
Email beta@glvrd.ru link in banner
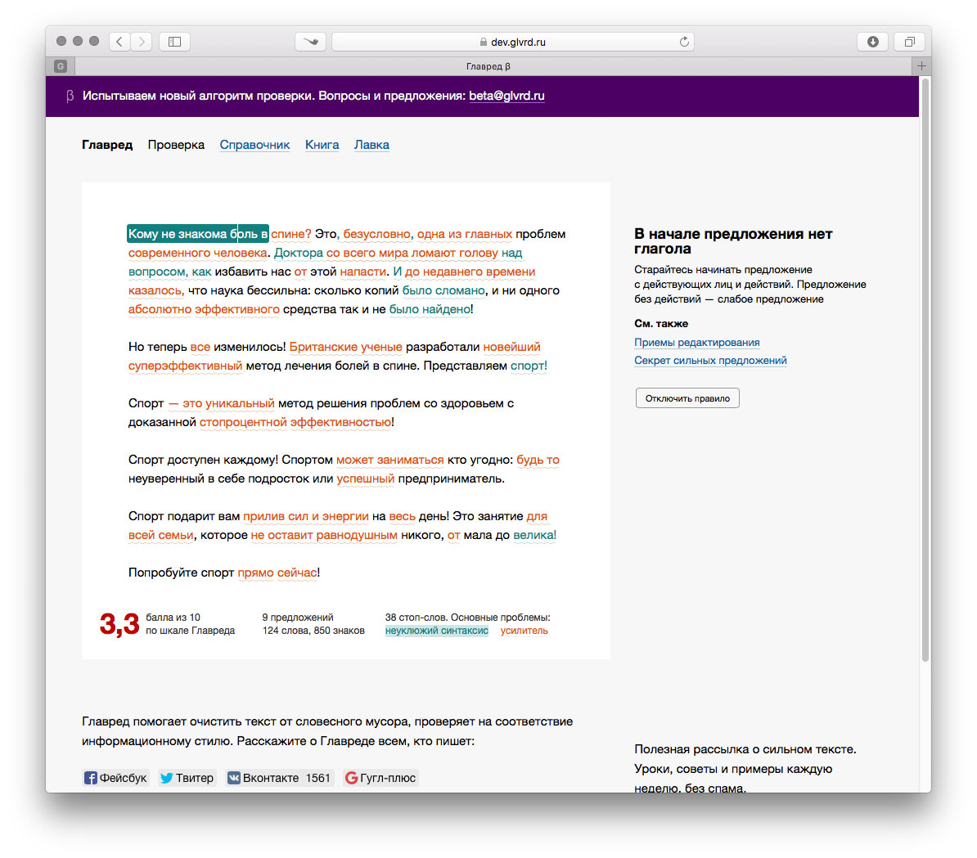[507, 96]
